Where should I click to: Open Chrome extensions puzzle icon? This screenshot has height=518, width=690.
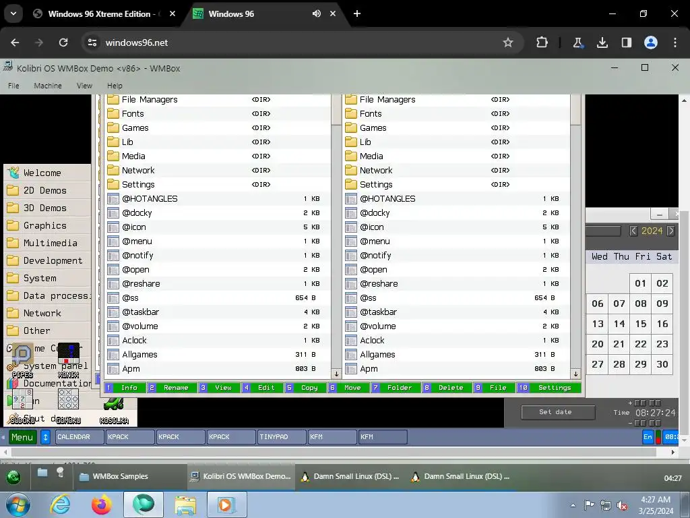pos(542,42)
